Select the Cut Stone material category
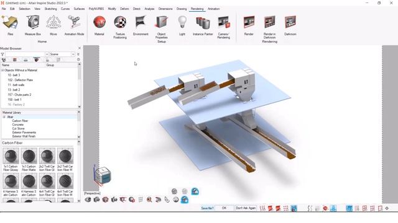 tap(18, 128)
